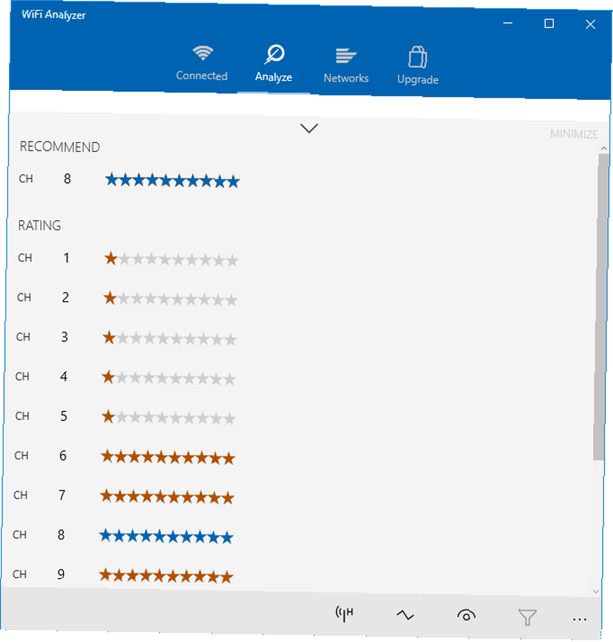Expand the graph with down chevron
This screenshot has width=613, height=642.
tap(309, 128)
